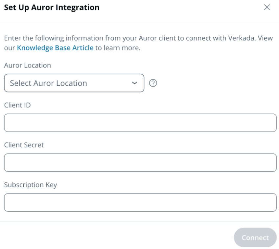Screen dimensions: 279x249
Task: Click the chevron arrow in location dropdown
Action: (x=134, y=83)
